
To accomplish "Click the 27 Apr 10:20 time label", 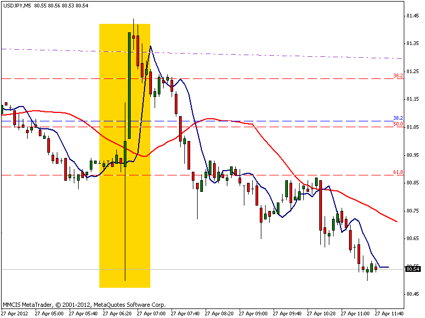I will click(x=321, y=314).
